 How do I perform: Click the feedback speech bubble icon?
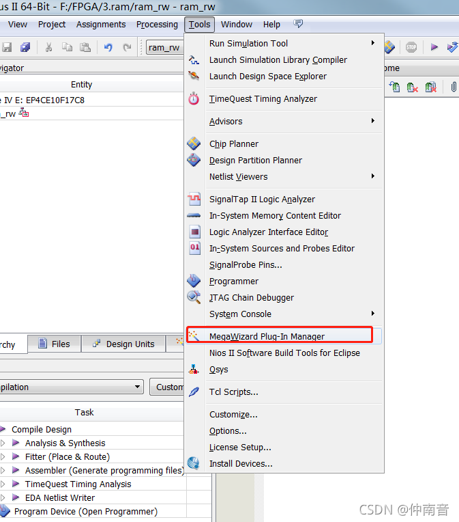pyautogui.click(x=298, y=23)
